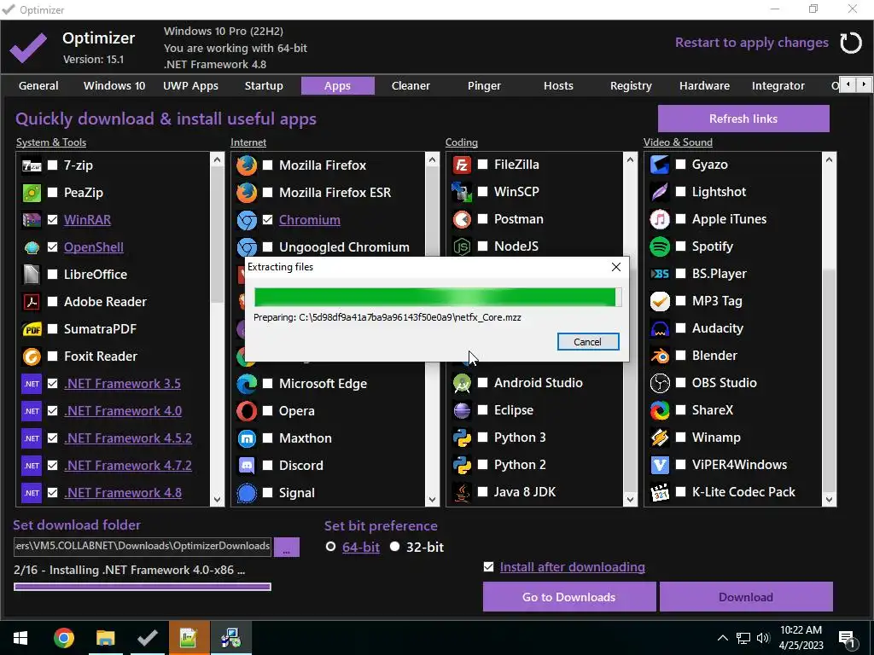Click the purple Download button
The image size is (874, 655).
pyautogui.click(x=746, y=597)
